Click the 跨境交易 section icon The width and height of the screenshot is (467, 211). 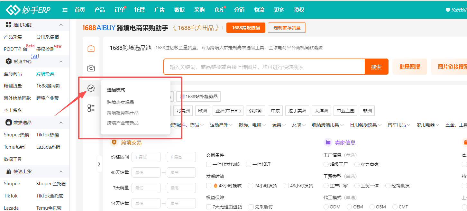pos(114,142)
